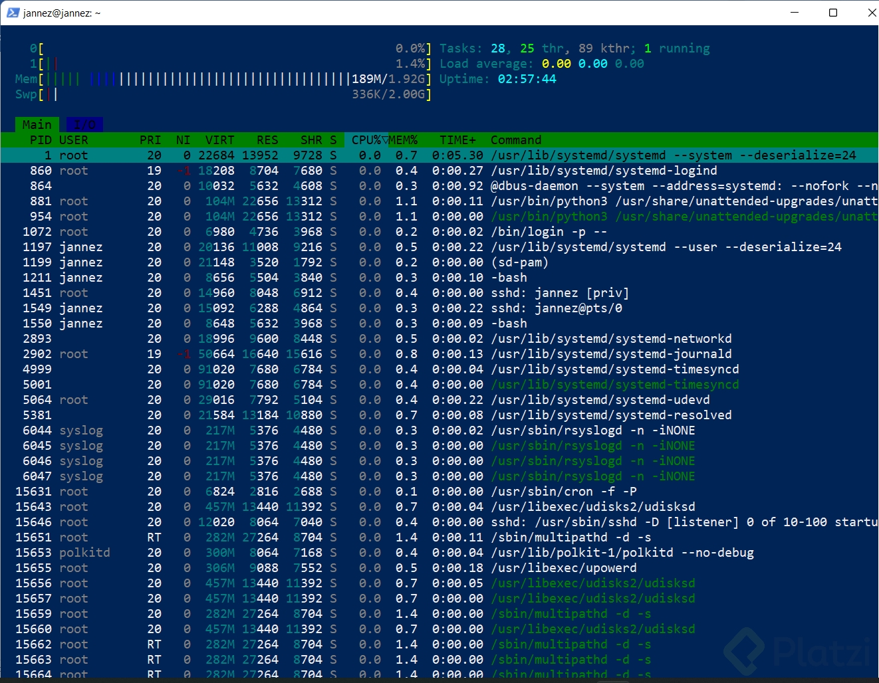Select the udisksd thread with PID 15657

(x=439, y=599)
